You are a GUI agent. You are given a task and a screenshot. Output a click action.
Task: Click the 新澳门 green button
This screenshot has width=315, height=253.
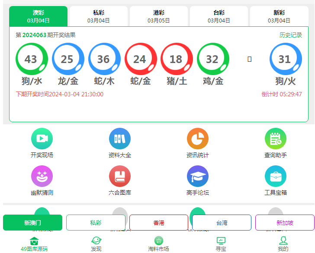pyautogui.click(x=32, y=222)
